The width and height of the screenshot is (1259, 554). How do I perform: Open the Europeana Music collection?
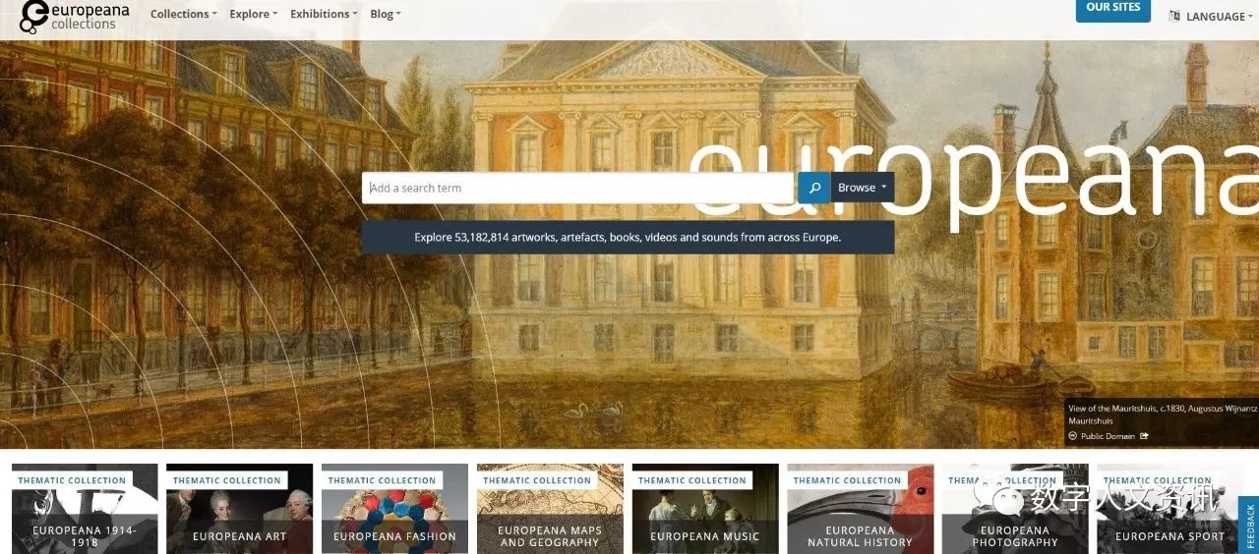[705, 509]
